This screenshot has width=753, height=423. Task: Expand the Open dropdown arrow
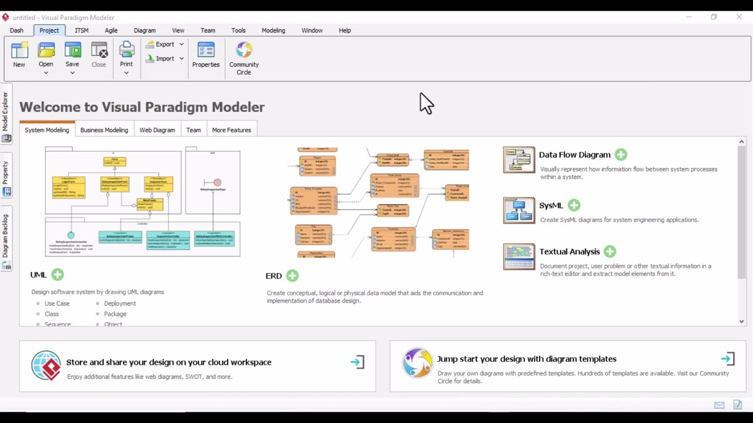pos(46,73)
